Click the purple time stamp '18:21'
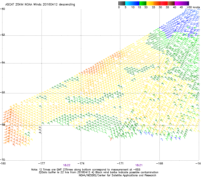This screenshot has width=201, height=177. 139,165
